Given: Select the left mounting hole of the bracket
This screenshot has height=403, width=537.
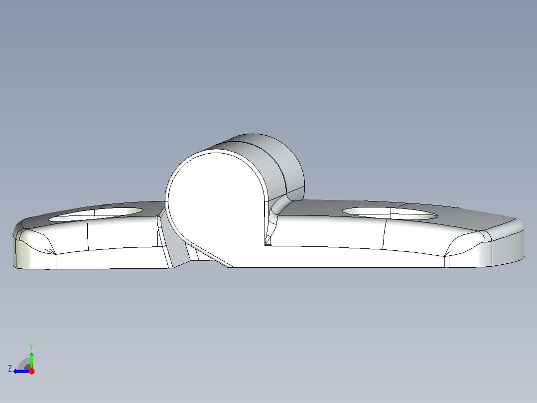Looking at the screenshot, I should point(95,213).
